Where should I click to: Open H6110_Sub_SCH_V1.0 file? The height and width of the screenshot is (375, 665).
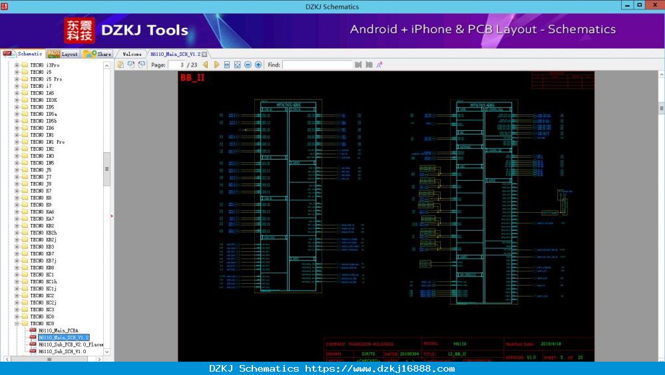pos(63,351)
